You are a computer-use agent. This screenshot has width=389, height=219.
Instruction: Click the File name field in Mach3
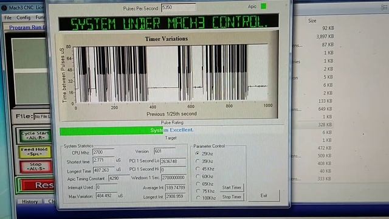coord(42,116)
